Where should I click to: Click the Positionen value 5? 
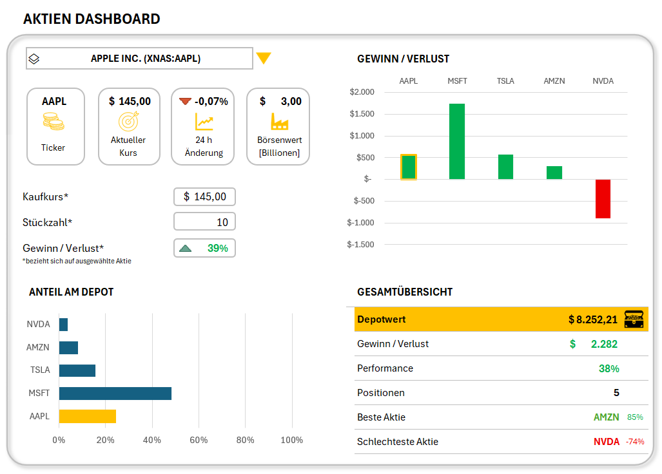point(616,393)
